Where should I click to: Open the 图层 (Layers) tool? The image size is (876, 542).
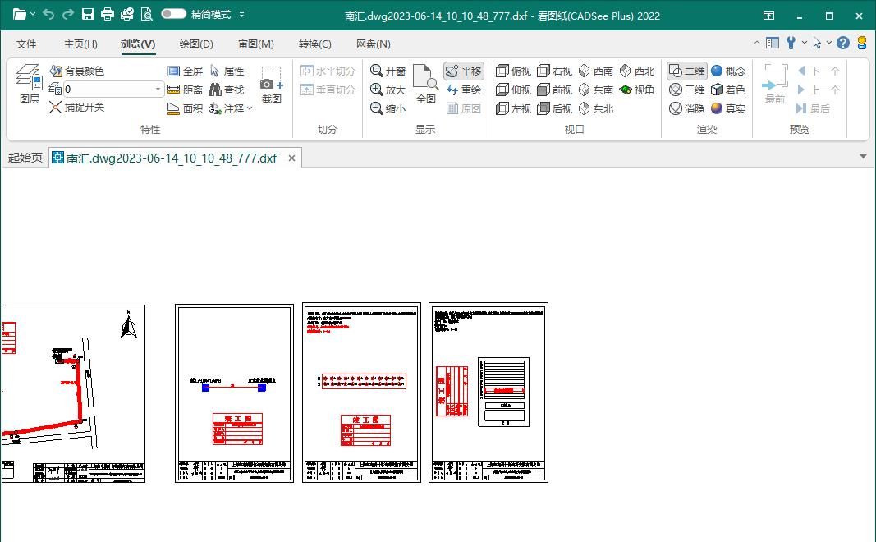click(29, 84)
